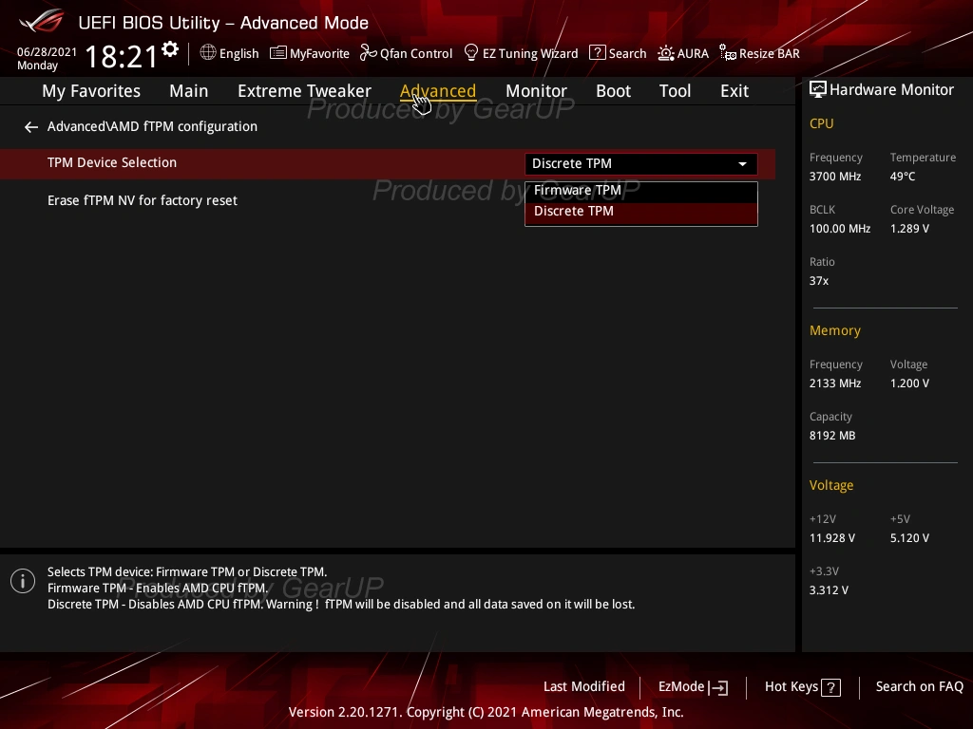Choose Discrete TPM from the list
The width and height of the screenshot is (973, 729).
tap(641, 212)
